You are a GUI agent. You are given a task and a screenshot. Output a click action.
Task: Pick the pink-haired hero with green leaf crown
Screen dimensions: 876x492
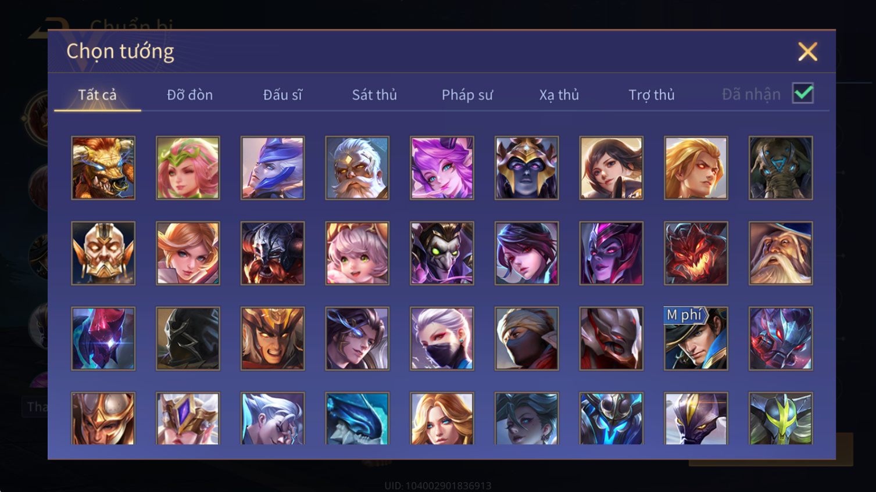click(188, 168)
